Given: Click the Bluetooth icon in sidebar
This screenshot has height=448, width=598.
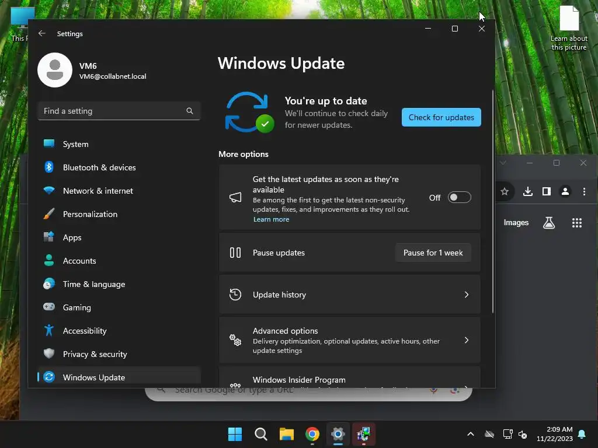Looking at the screenshot, I should pos(49,167).
